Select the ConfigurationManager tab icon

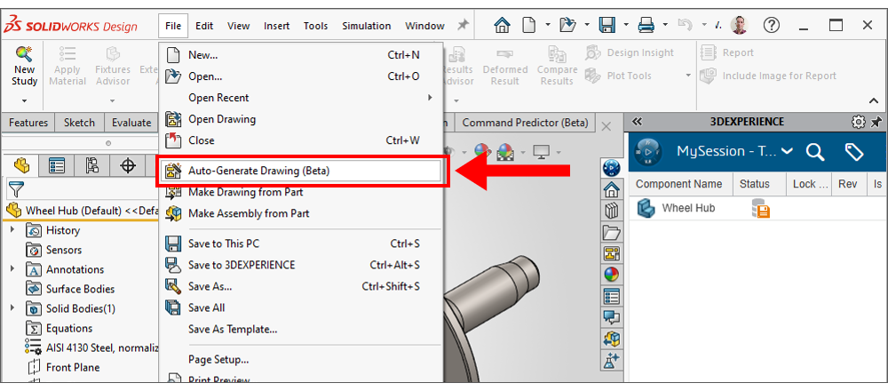pos(92,165)
